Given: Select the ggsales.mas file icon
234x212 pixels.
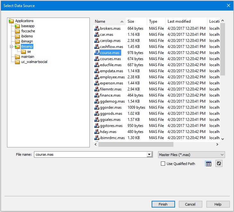Looking at the screenshot, I should point(97,120).
